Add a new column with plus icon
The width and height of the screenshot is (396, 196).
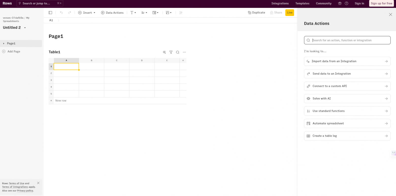pyautogui.click(x=183, y=60)
